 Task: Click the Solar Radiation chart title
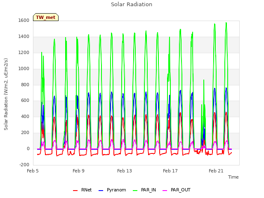[132, 5]
